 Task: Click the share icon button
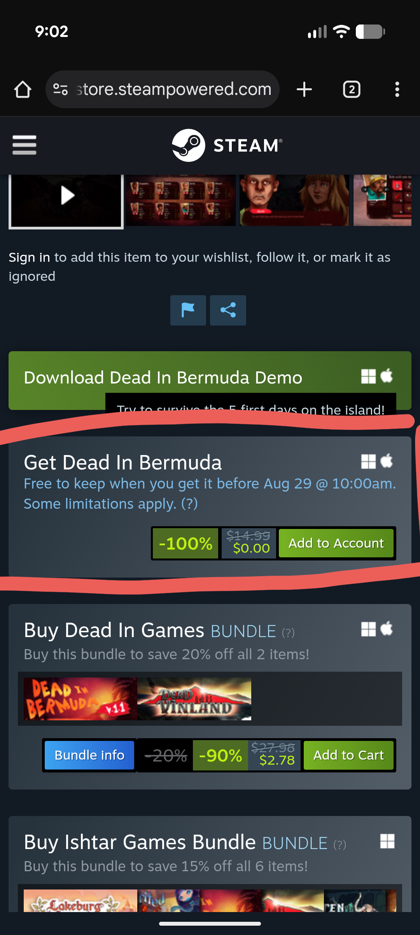pos(228,310)
